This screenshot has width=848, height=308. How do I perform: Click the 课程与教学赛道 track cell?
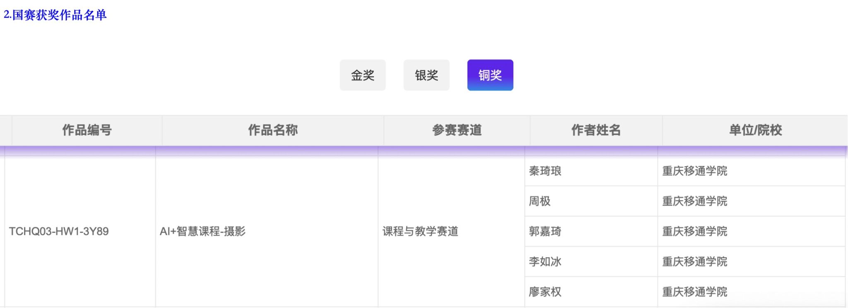coord(420,232)
